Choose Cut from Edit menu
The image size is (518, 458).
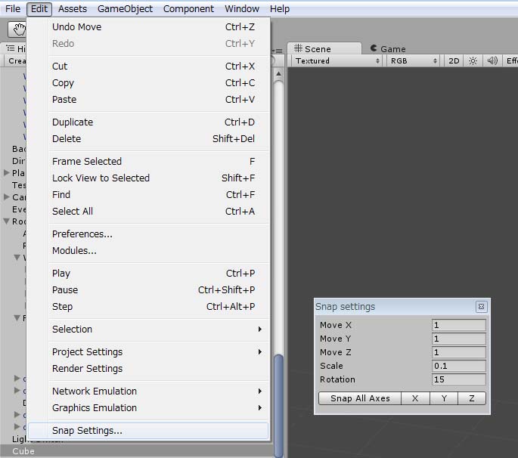[149, 66]
